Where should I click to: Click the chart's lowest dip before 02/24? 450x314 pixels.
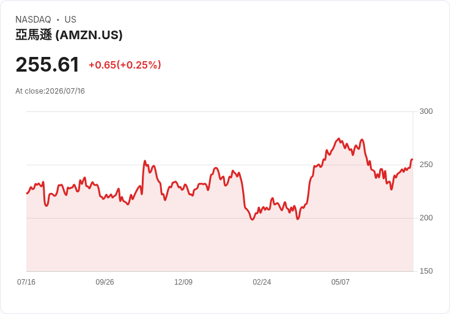[253, 220]
